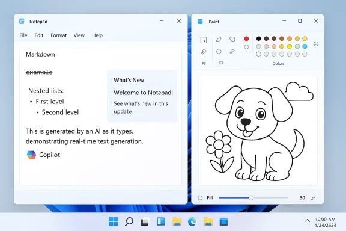This screenshot has height=231, width=346.
Task: Open the Format menu in Notepad
Action: coord(58,35)
